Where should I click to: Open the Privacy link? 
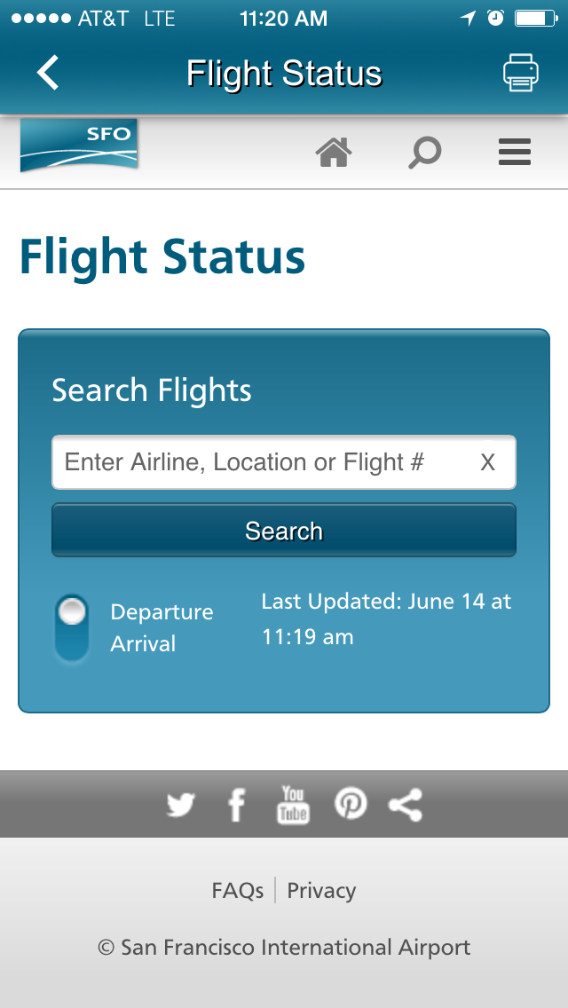click(321, 890)
